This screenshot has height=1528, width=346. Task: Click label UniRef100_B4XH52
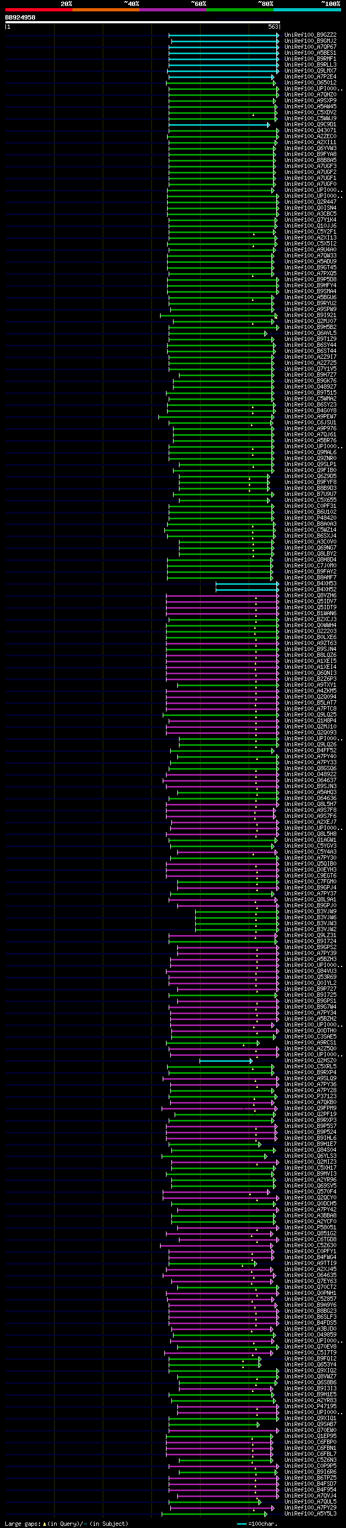[x=310, y=590]
